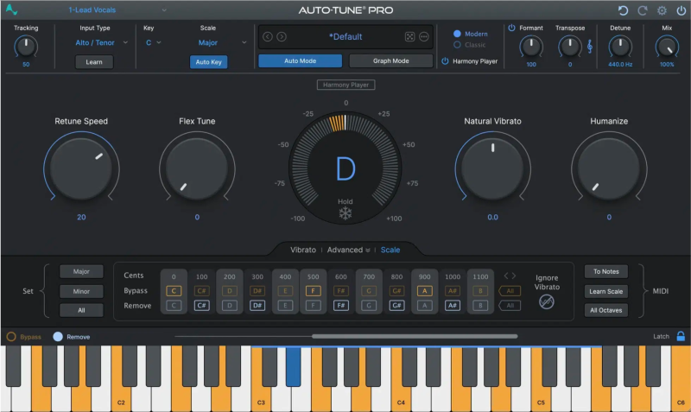Image resolution: width=691 pixels, height=412 pixels.
Task: Click the scale shift arrows icon
Action: (510, 276)
